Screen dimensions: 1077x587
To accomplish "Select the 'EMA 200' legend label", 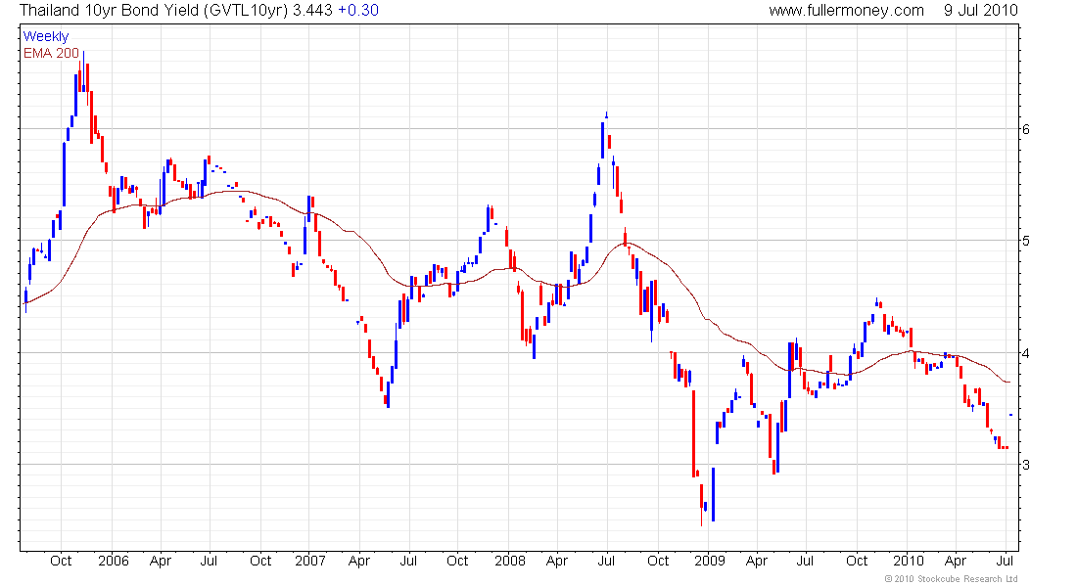I will [x=51, y=53].
